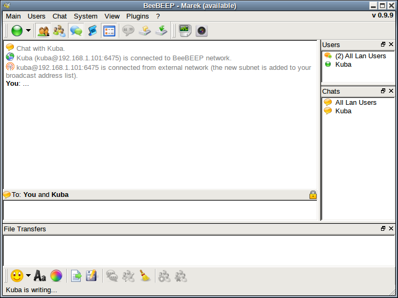
Task: Click the version label v 0.9.9
Action: (383, 15)
